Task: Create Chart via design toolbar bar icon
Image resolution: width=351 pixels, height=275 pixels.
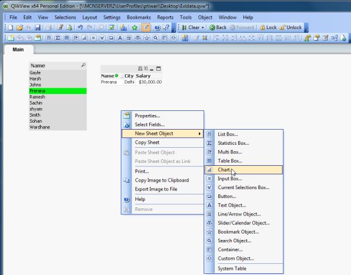Action: [84, 38]
